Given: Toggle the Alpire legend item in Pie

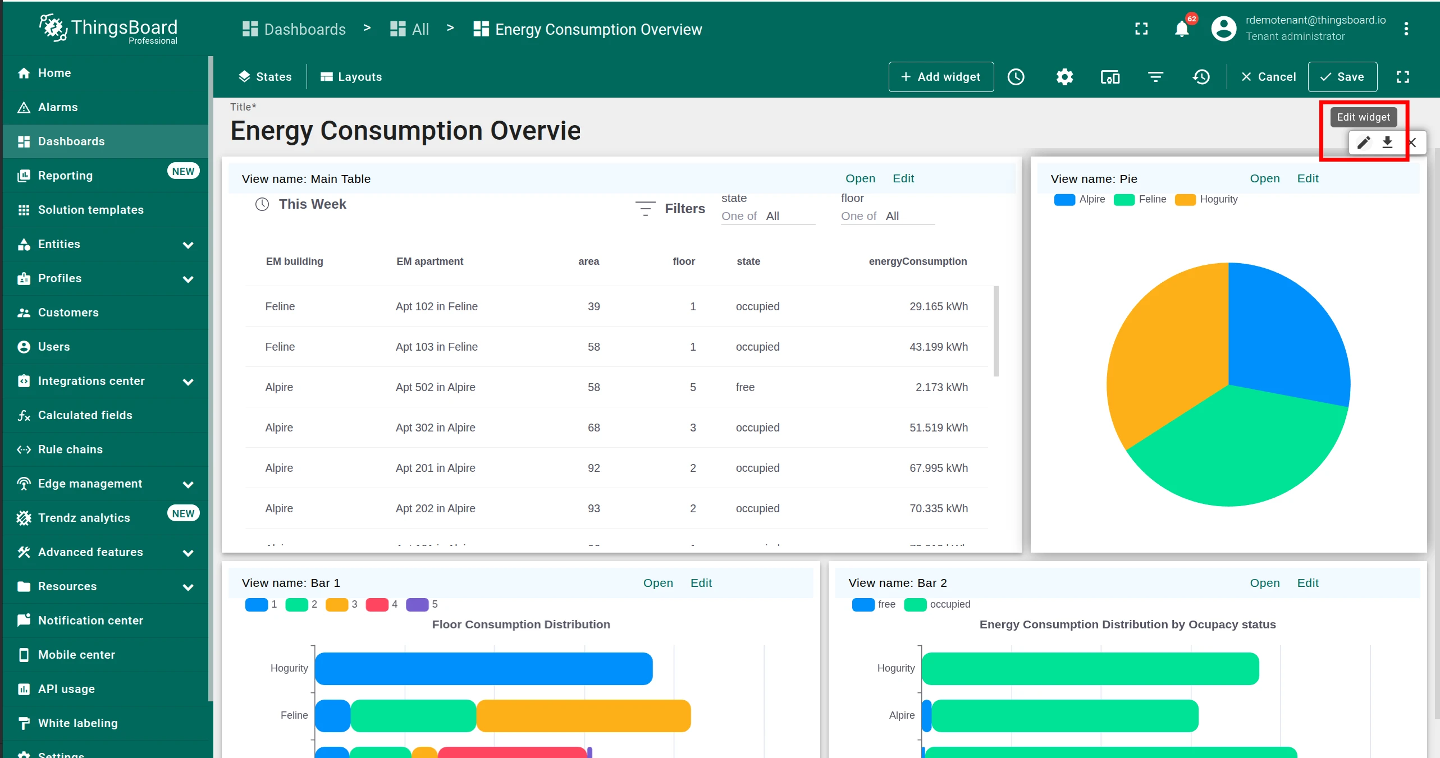Looking at the screenshot, I should (1080, 200).
